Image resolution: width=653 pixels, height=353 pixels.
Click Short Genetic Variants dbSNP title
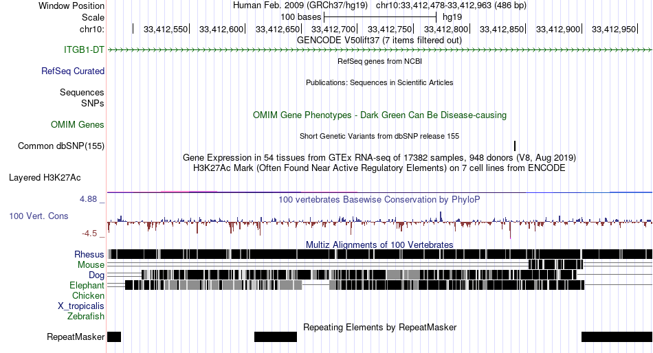click(379, 136)
